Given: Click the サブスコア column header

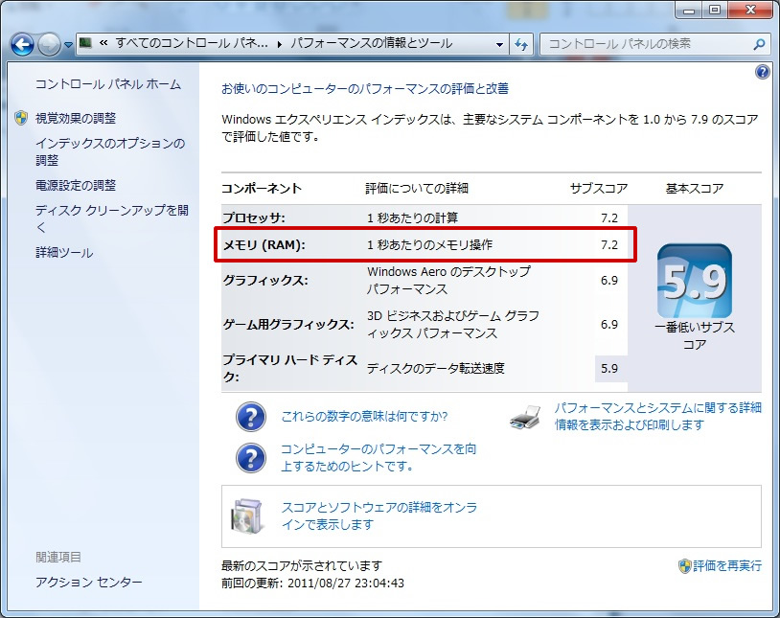Looking at the screenshot, I should click(599, 189).
